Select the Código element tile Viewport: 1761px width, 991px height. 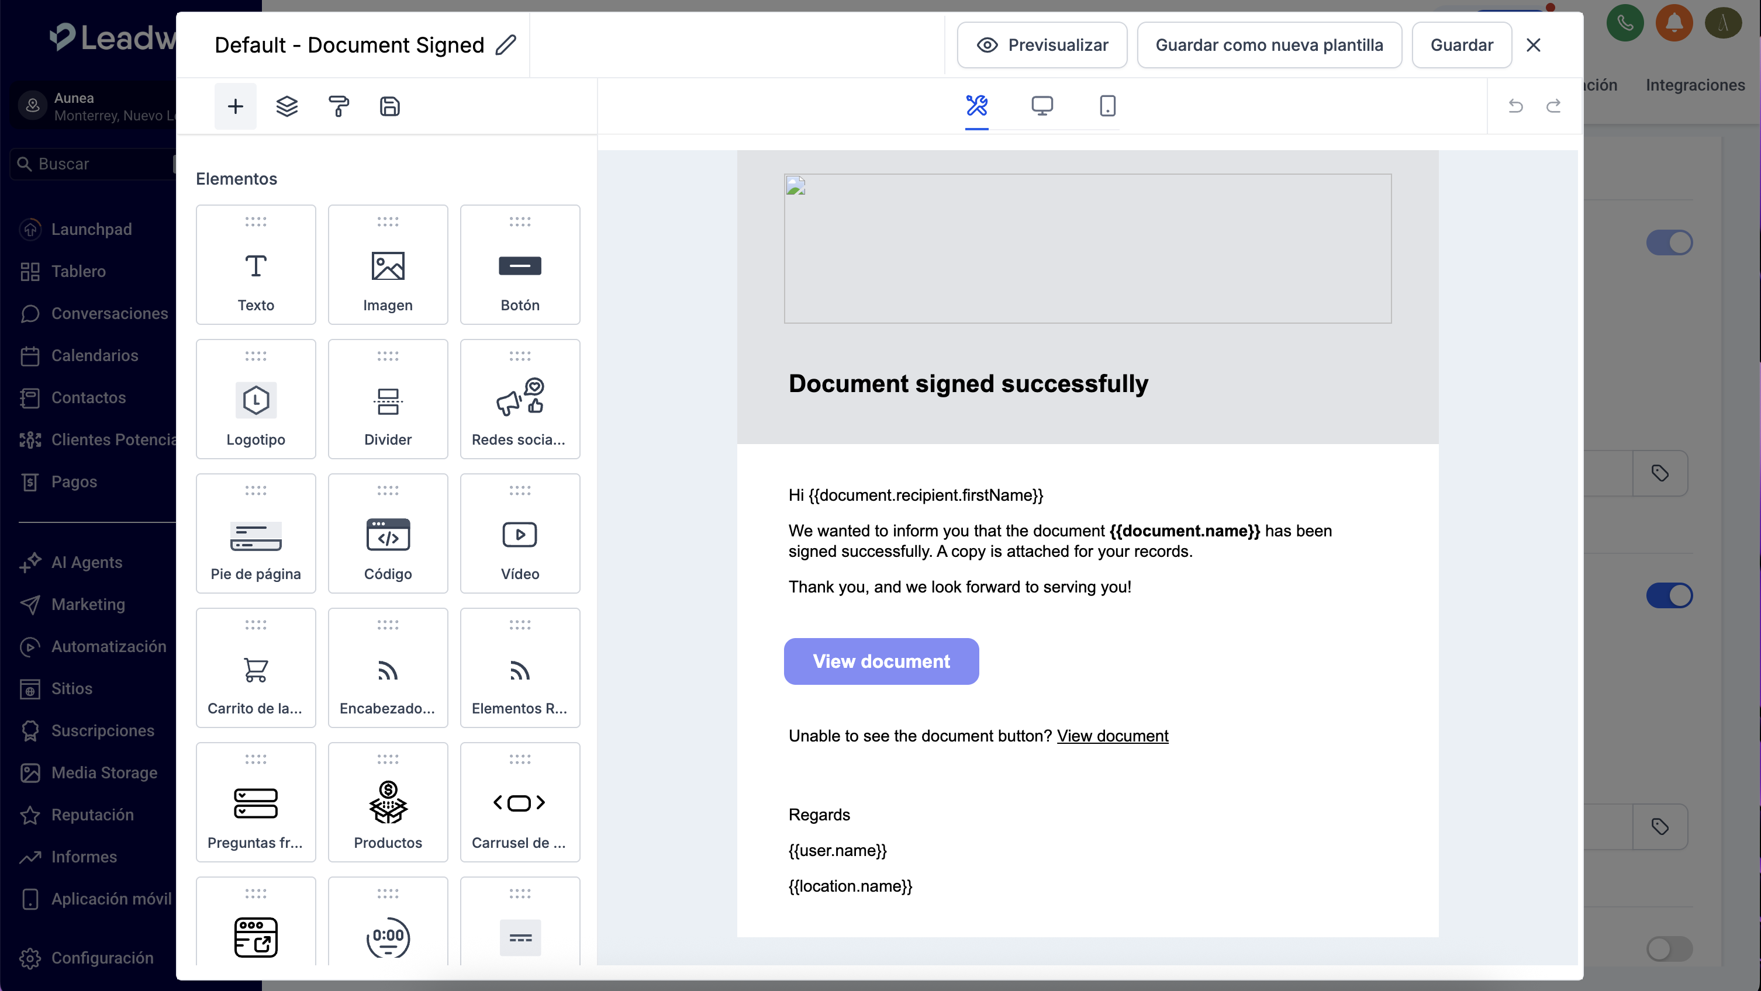click(x=388, y=534)
